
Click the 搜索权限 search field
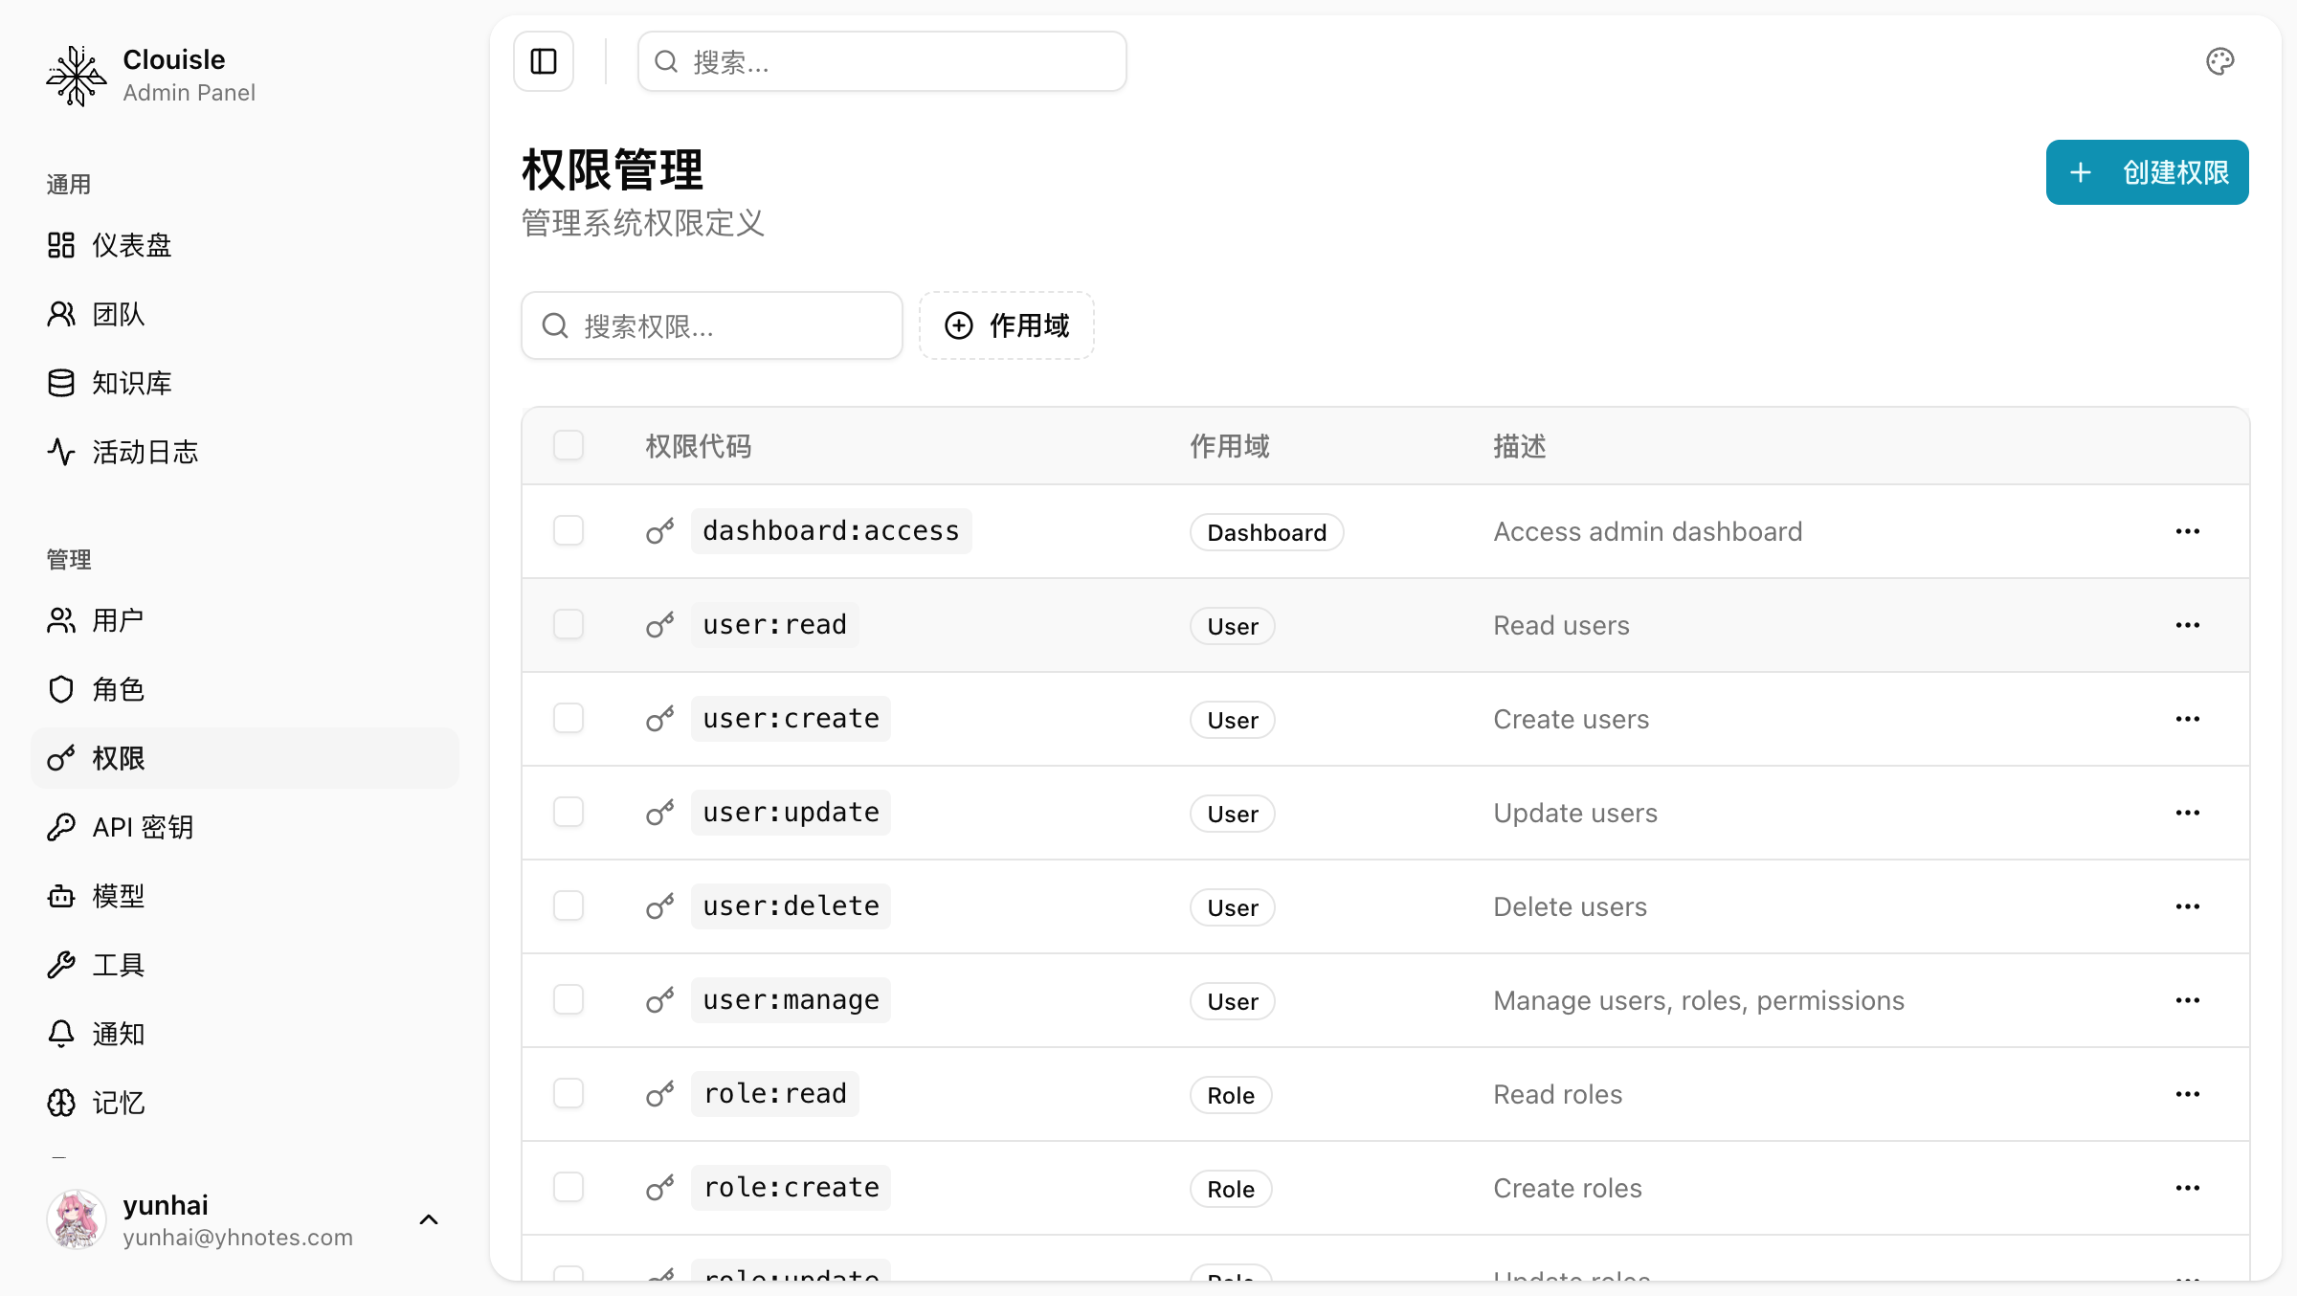pos(711,325)
